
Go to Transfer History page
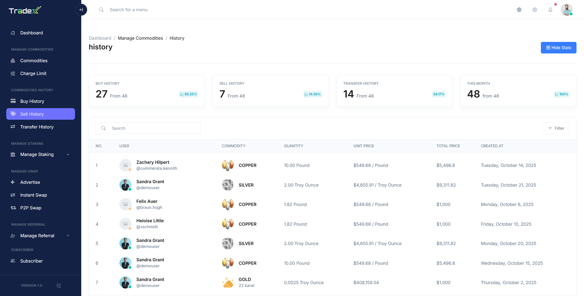(x=37, y=127)
